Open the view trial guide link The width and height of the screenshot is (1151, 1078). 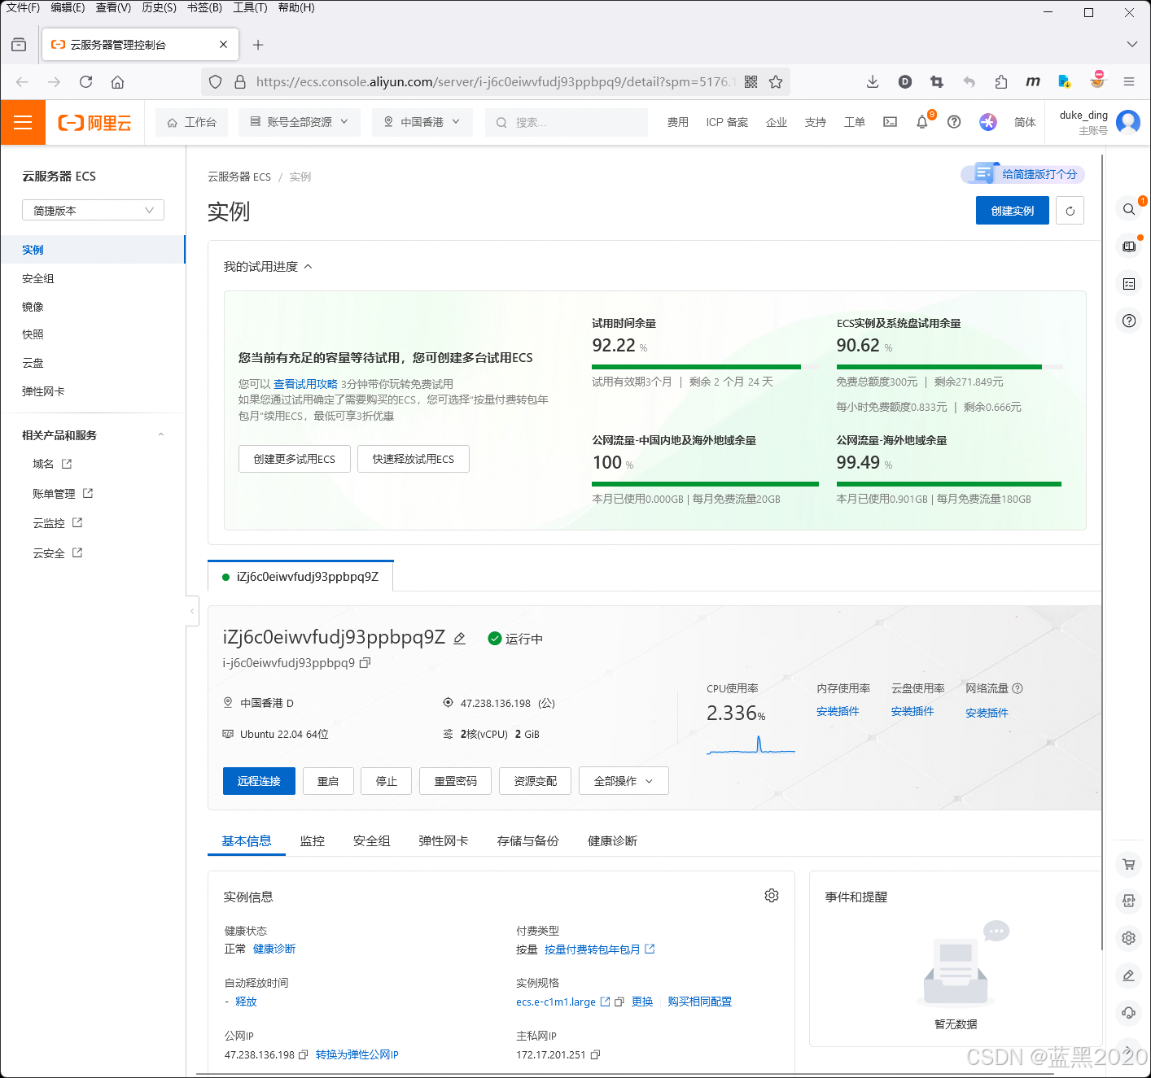point(305,384)
